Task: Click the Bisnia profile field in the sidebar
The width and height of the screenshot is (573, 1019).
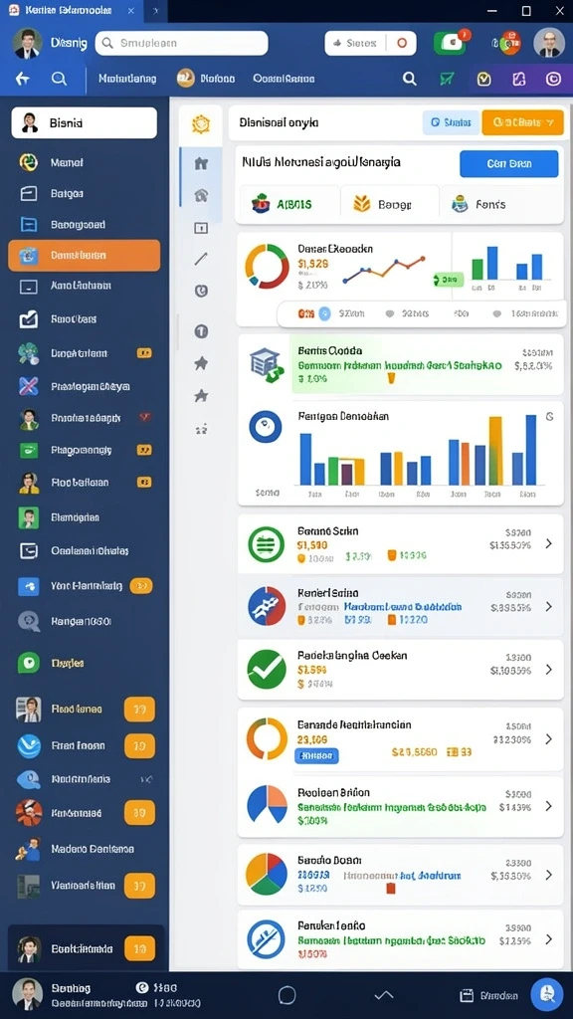Action: (x=84, y=122)
